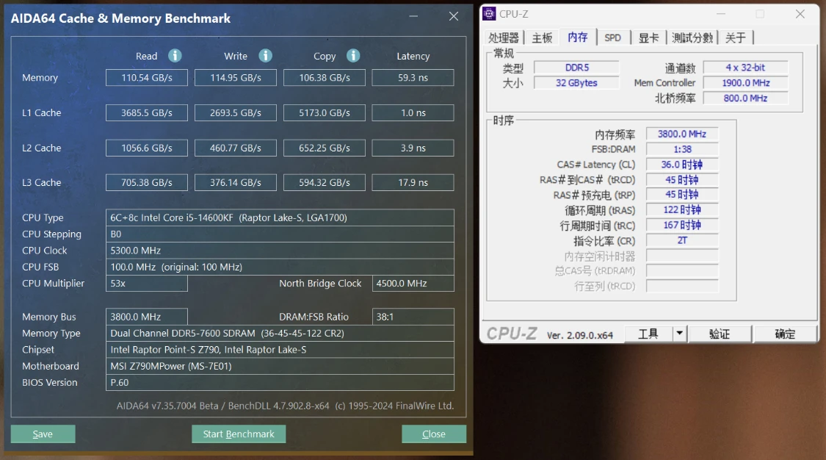Click tRC value 167 时钟 in CPU-Z
This screenshot has width=826, height=460.
click(682, 225)
